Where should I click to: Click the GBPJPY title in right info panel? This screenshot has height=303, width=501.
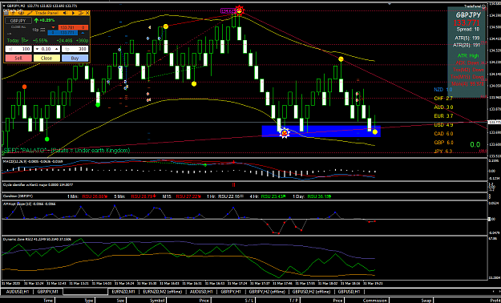pos(467,15)
